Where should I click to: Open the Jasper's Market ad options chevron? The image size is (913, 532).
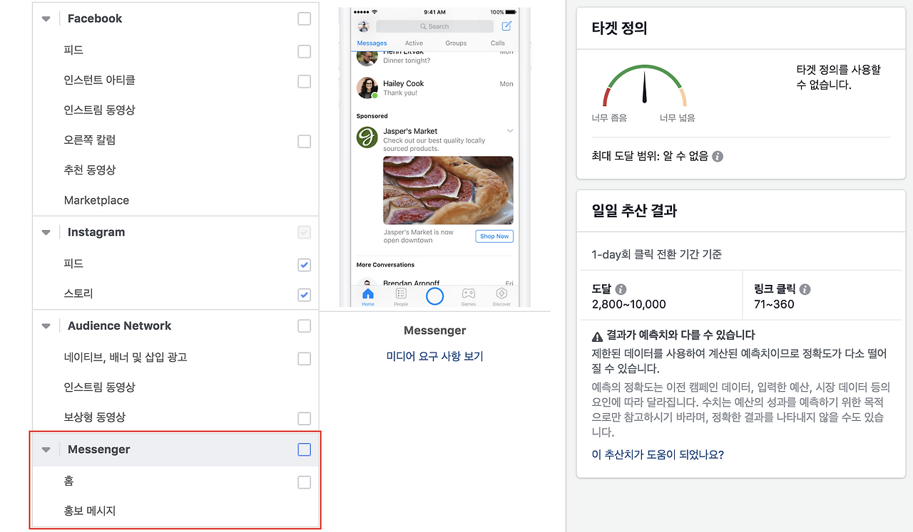510,131
